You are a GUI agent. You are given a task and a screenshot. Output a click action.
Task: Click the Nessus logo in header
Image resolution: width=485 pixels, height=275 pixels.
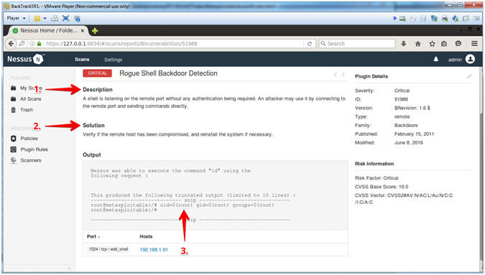click(25, 59)
